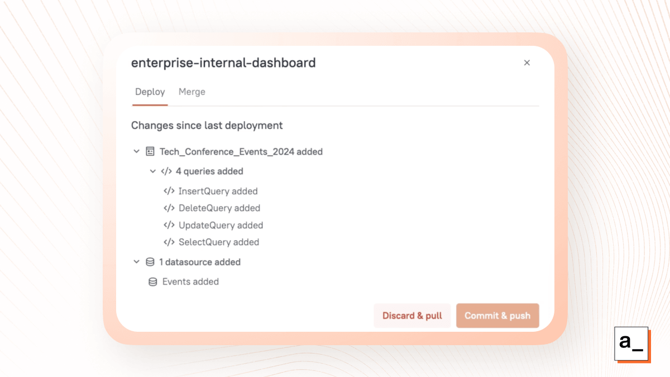Collapse the Tech_Conference_Events_2024 tree node

(x=136, y=151)
